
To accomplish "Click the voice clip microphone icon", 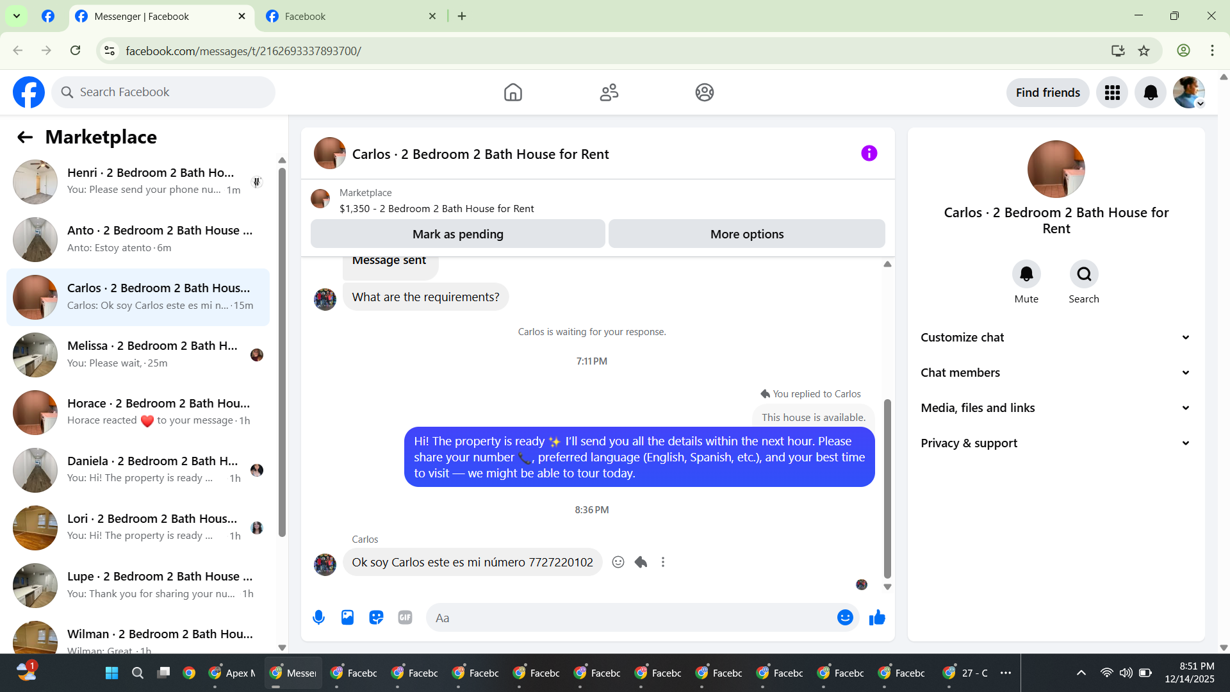I will click(x=318, y=618).
